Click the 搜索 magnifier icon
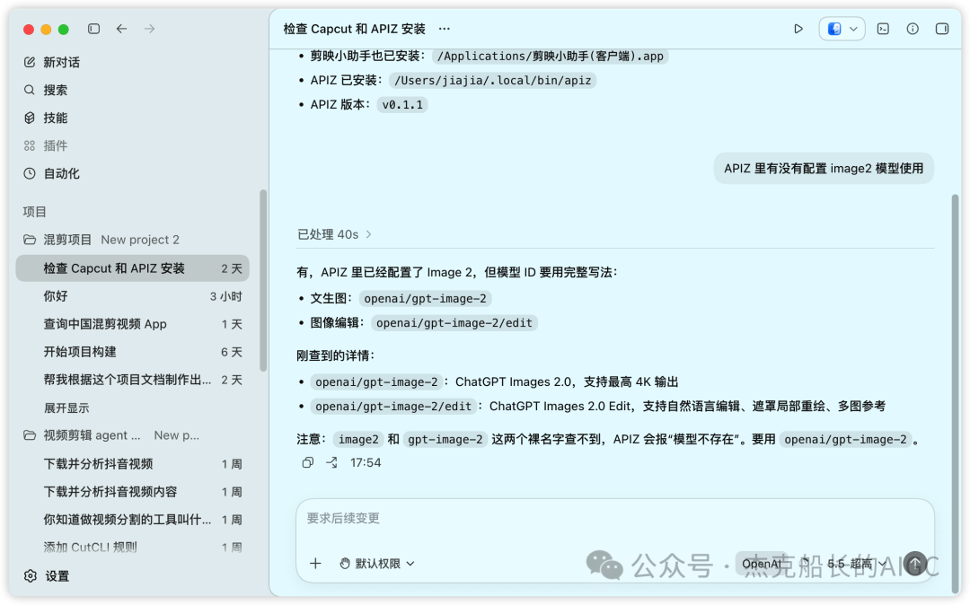Screen dimensions: 970x605 click(30, 91)
